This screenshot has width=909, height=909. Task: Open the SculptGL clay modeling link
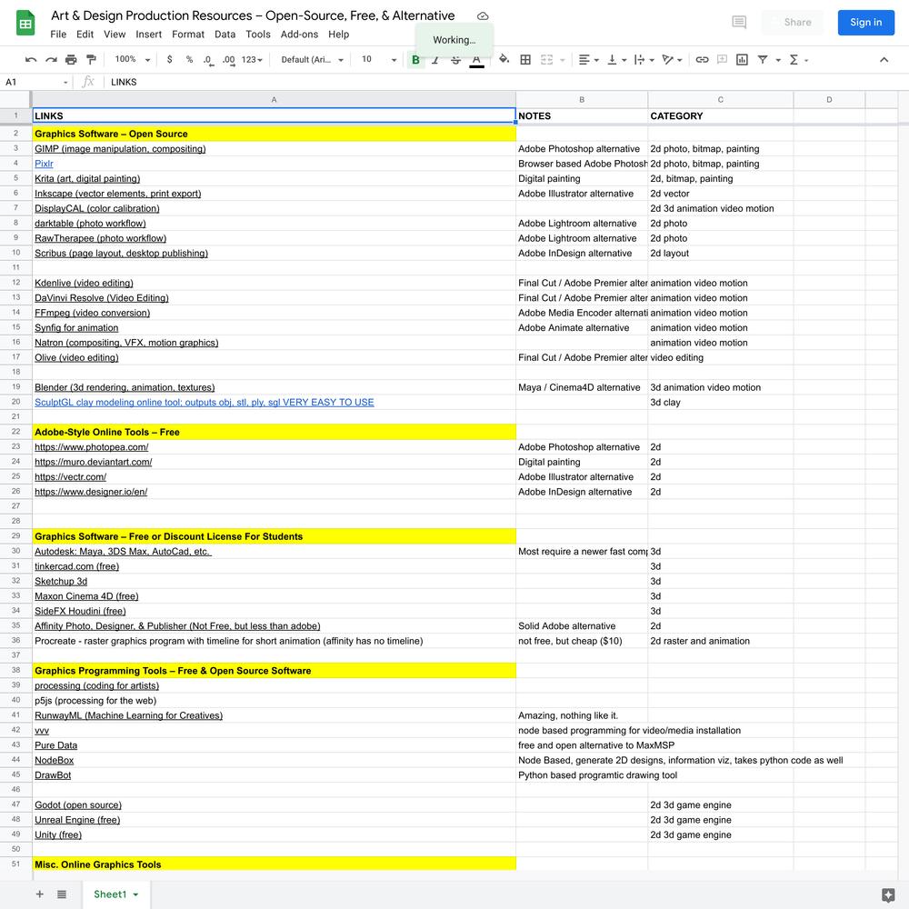click(x=204, y=403)
